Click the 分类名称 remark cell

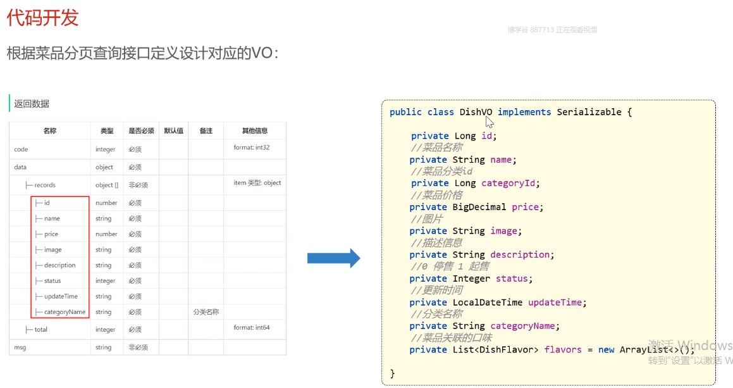[206, 312]
